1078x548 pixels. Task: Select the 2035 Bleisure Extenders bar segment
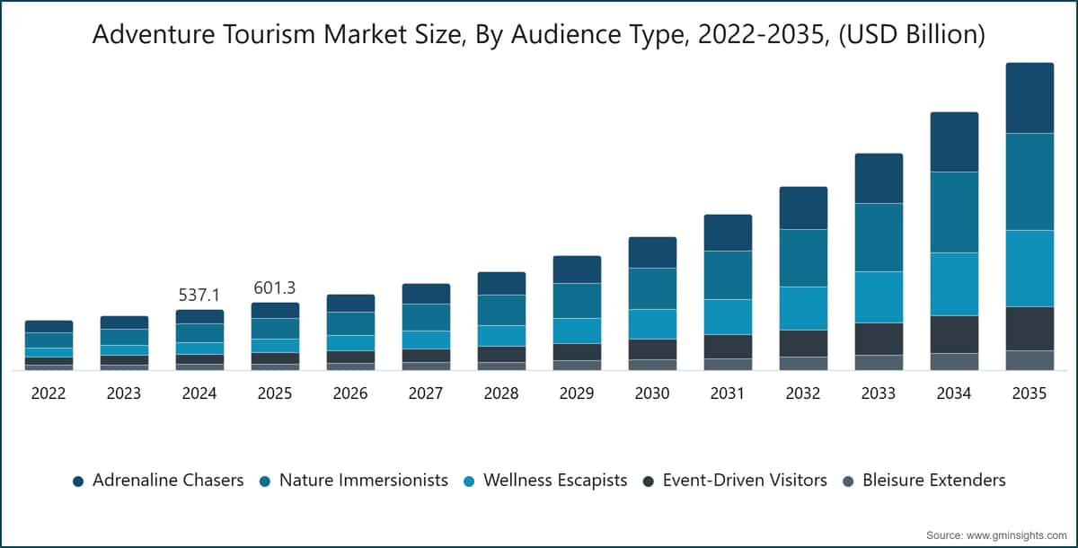pyautogui.click(x=1029, y=360)
